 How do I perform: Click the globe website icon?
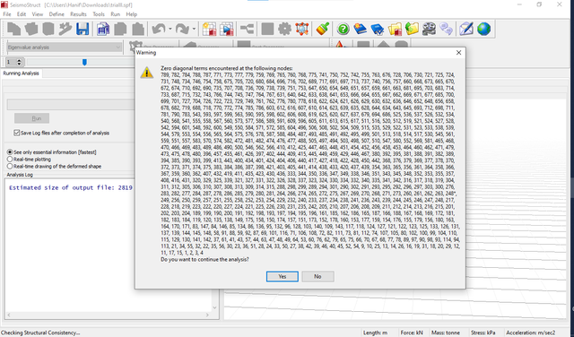coord(483,29)
